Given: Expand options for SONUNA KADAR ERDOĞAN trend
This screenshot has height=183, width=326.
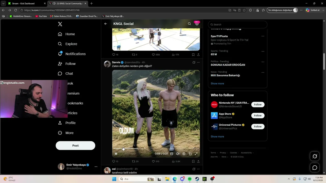Looking at the screenshot, I should point(263,62).
